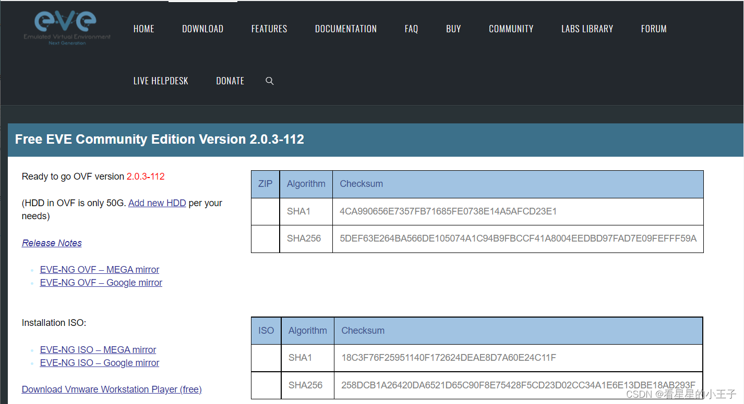Select the checksum starting 5DEF63E264BA566

coord(518,238)
